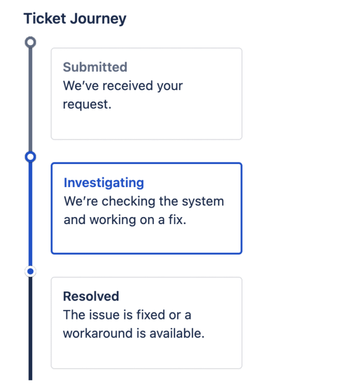Select the Investigating step title
This screenshot has height=389, width=342.
click(x=104, y=182)
